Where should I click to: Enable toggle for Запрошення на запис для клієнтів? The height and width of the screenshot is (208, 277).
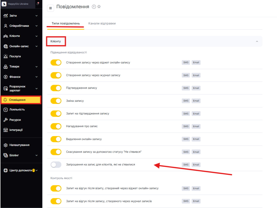[56, 164]
